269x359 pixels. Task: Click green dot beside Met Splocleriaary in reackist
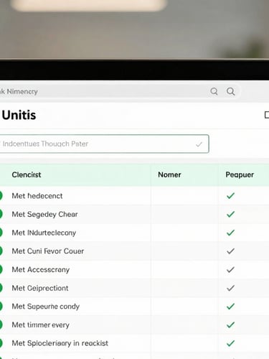click(x=1, y=343)
